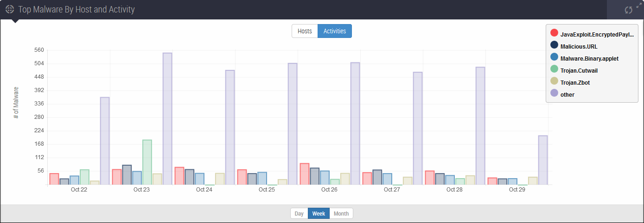
Task: Click the 'other' bar for Oct 22
Action: click(x=105, y=141)
